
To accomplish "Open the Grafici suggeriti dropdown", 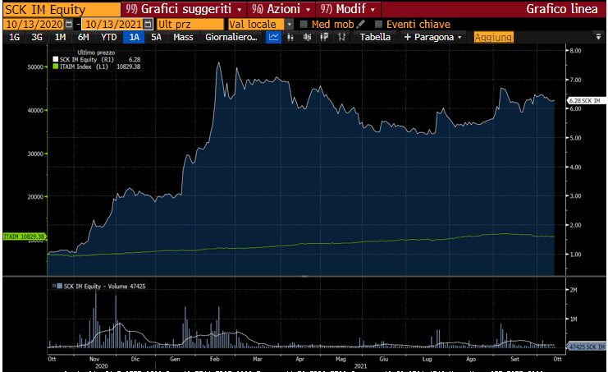I will point(184,9).
